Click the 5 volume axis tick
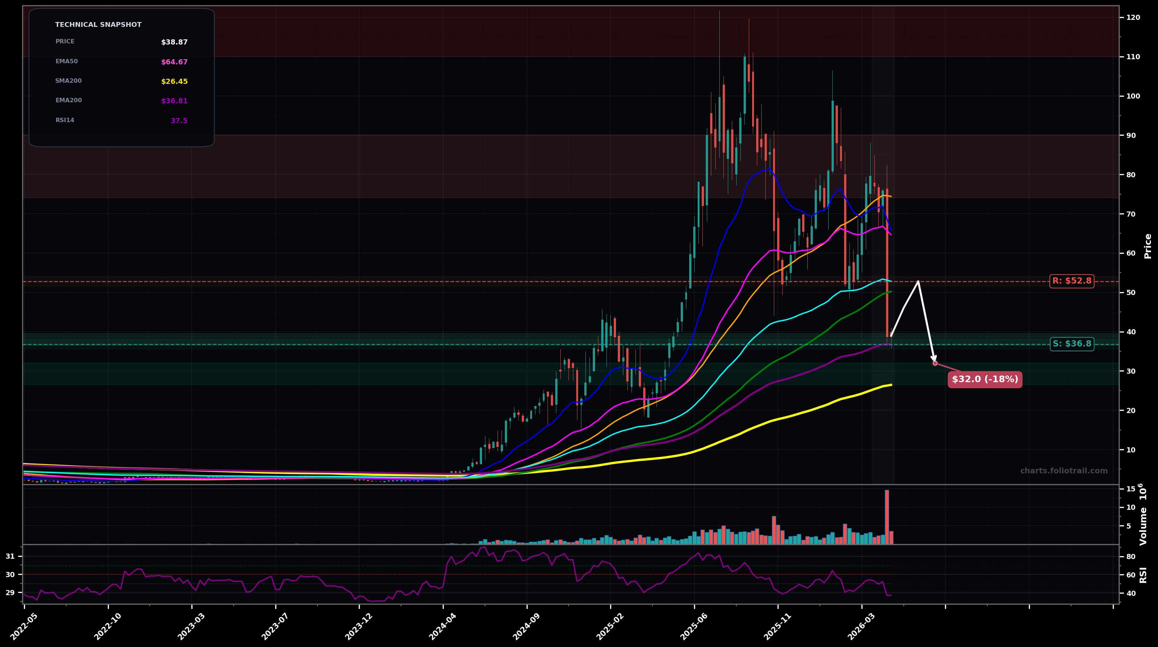The height and width of the screenshot is (647, 1158). click(1128, 526)
